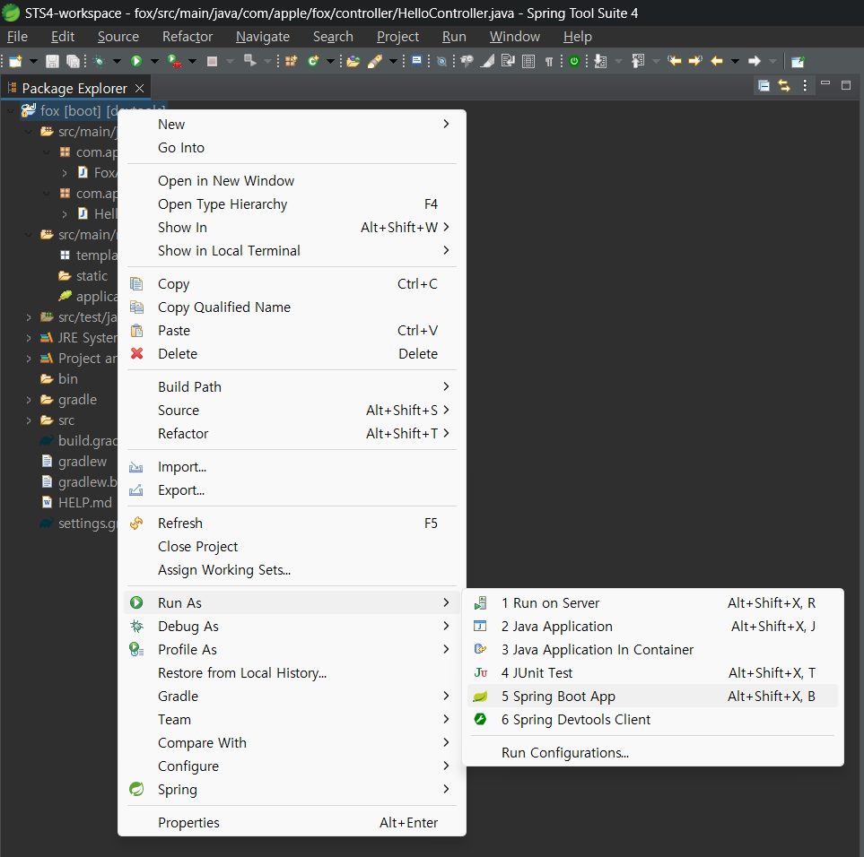Screen dimensions: 864x857
Task: Select Copy Qualified Name
Action: [x=292, y=307]
